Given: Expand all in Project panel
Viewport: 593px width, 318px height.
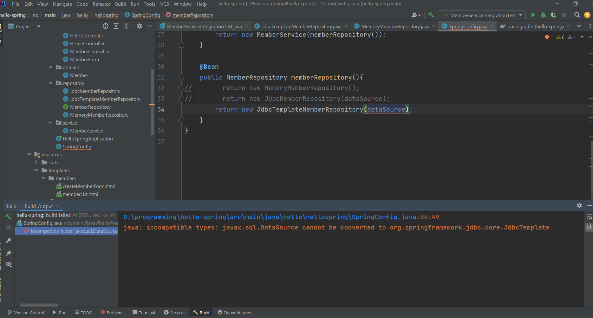Looking at the screenshot, I should coord(116,26).
